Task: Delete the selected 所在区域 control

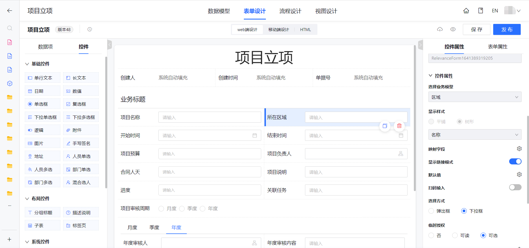Action: pos(399,126)
